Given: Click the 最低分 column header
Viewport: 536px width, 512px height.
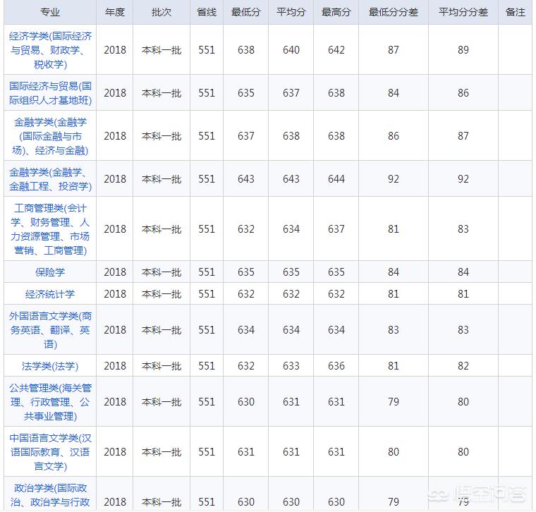Looking at the screenshot, I should 245,12.
